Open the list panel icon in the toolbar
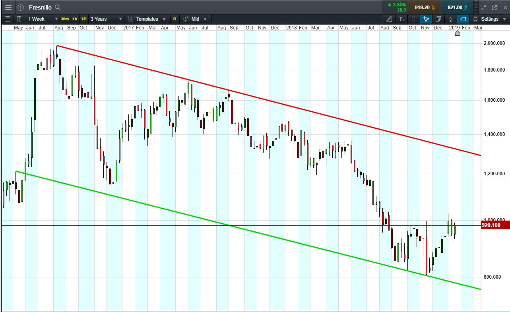The width and height of the screenshot is (510, 312). pyautogui.click(x=8, y=19)
